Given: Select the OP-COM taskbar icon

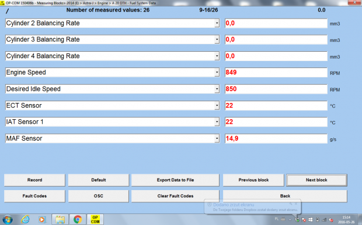Looking at the screenshot, I should (95, 220).
